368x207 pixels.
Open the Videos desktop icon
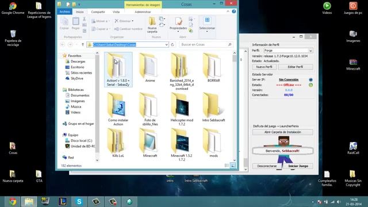pyautogui.click(x=327, y=8)
